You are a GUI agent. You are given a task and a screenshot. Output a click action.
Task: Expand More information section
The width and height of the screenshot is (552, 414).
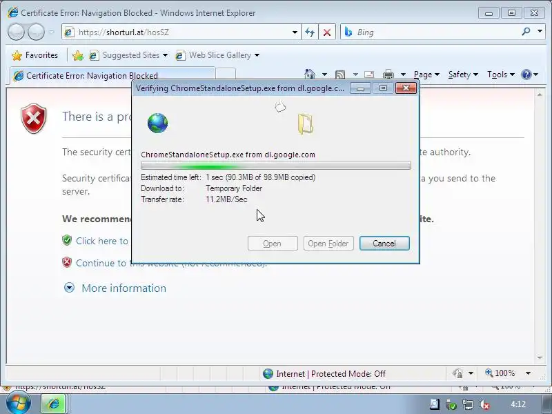[x=70, y=288]
